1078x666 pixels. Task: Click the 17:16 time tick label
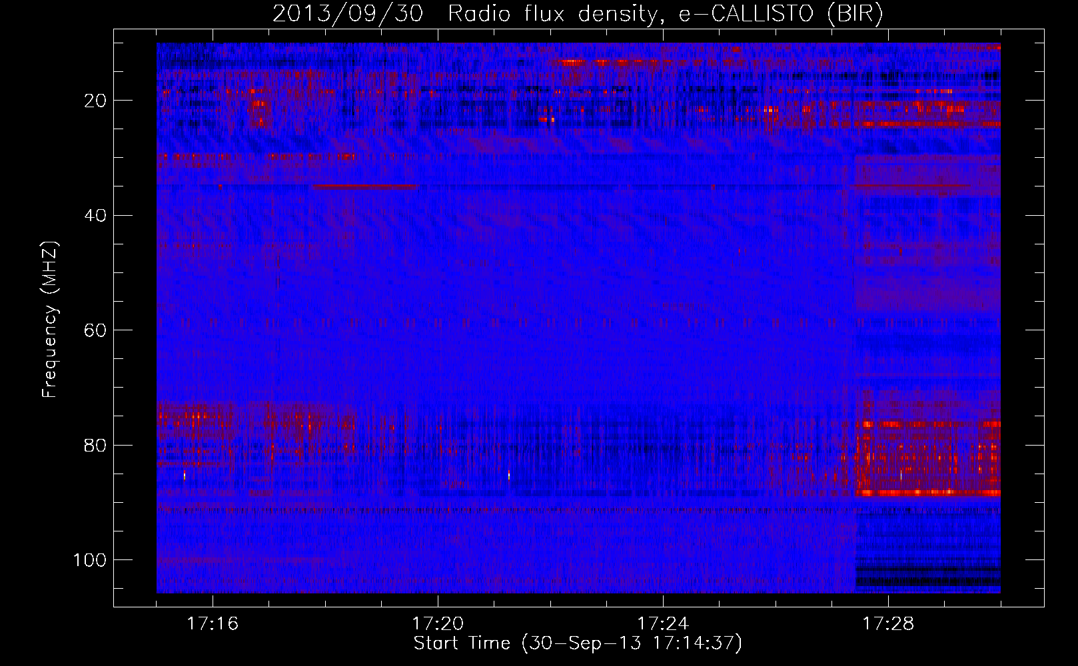pos(213,624)
